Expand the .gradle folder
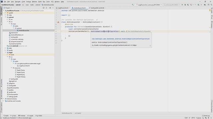The height and width of the screenshot is (119, 213). tap(6, 13)
